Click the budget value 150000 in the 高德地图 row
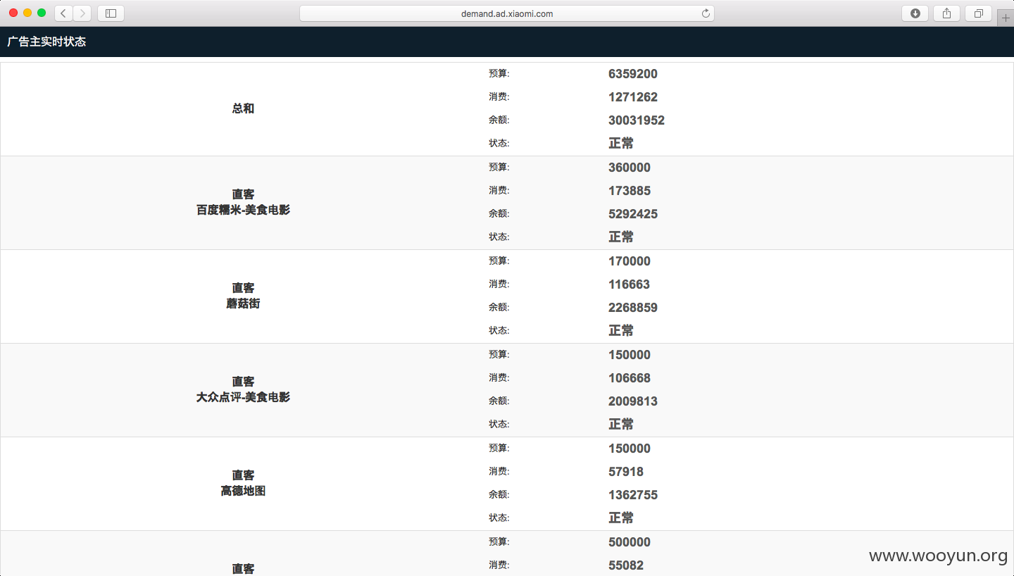This screenshot has width=1014, height=576. pyautogui.click(x=630, y=449)
